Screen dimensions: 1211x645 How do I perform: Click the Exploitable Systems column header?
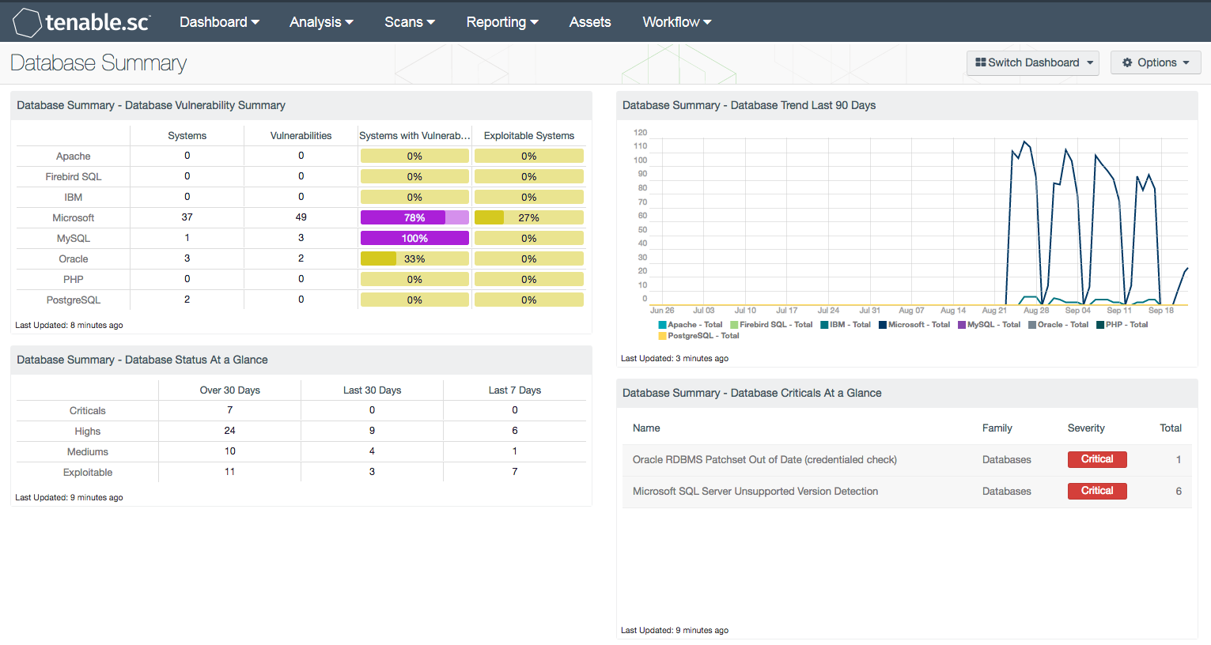coord(529,136)
